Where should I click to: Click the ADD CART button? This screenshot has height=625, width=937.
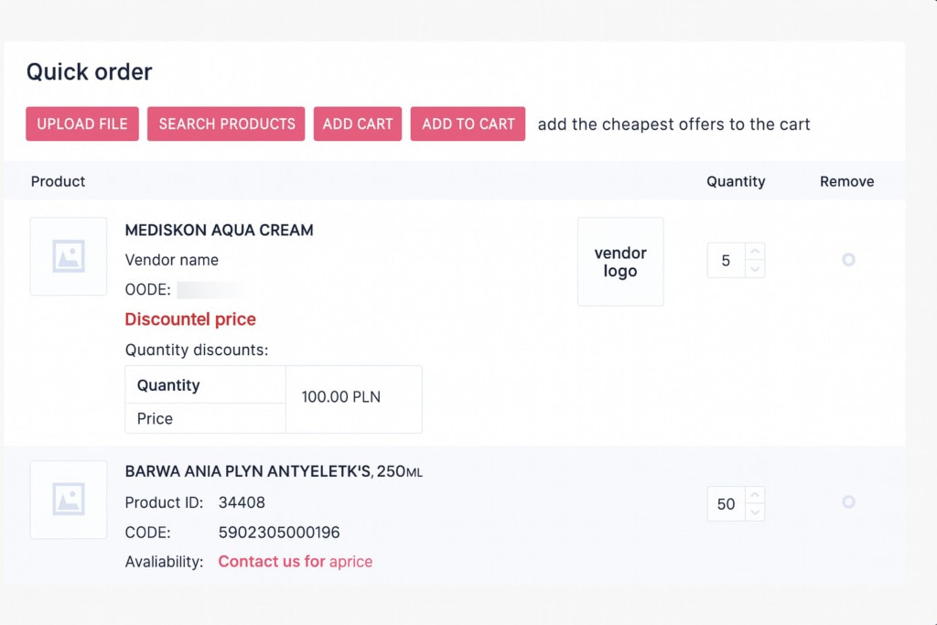[358, 124]
